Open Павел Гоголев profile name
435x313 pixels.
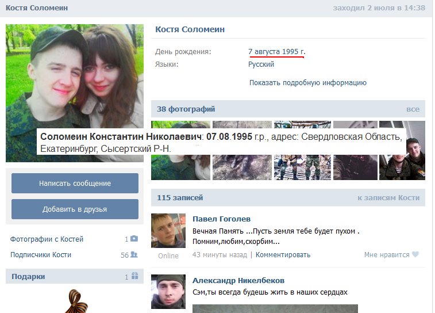tap(221, 219)
